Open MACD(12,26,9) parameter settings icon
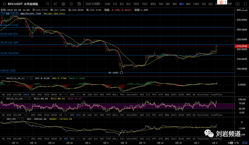The width and height of the screenshot is (249, 145). (x=27, y=78)
